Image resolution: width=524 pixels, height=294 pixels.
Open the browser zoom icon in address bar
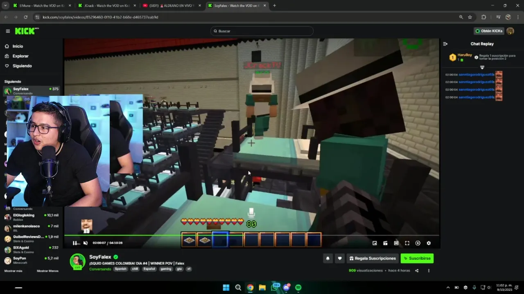(461, 17)
